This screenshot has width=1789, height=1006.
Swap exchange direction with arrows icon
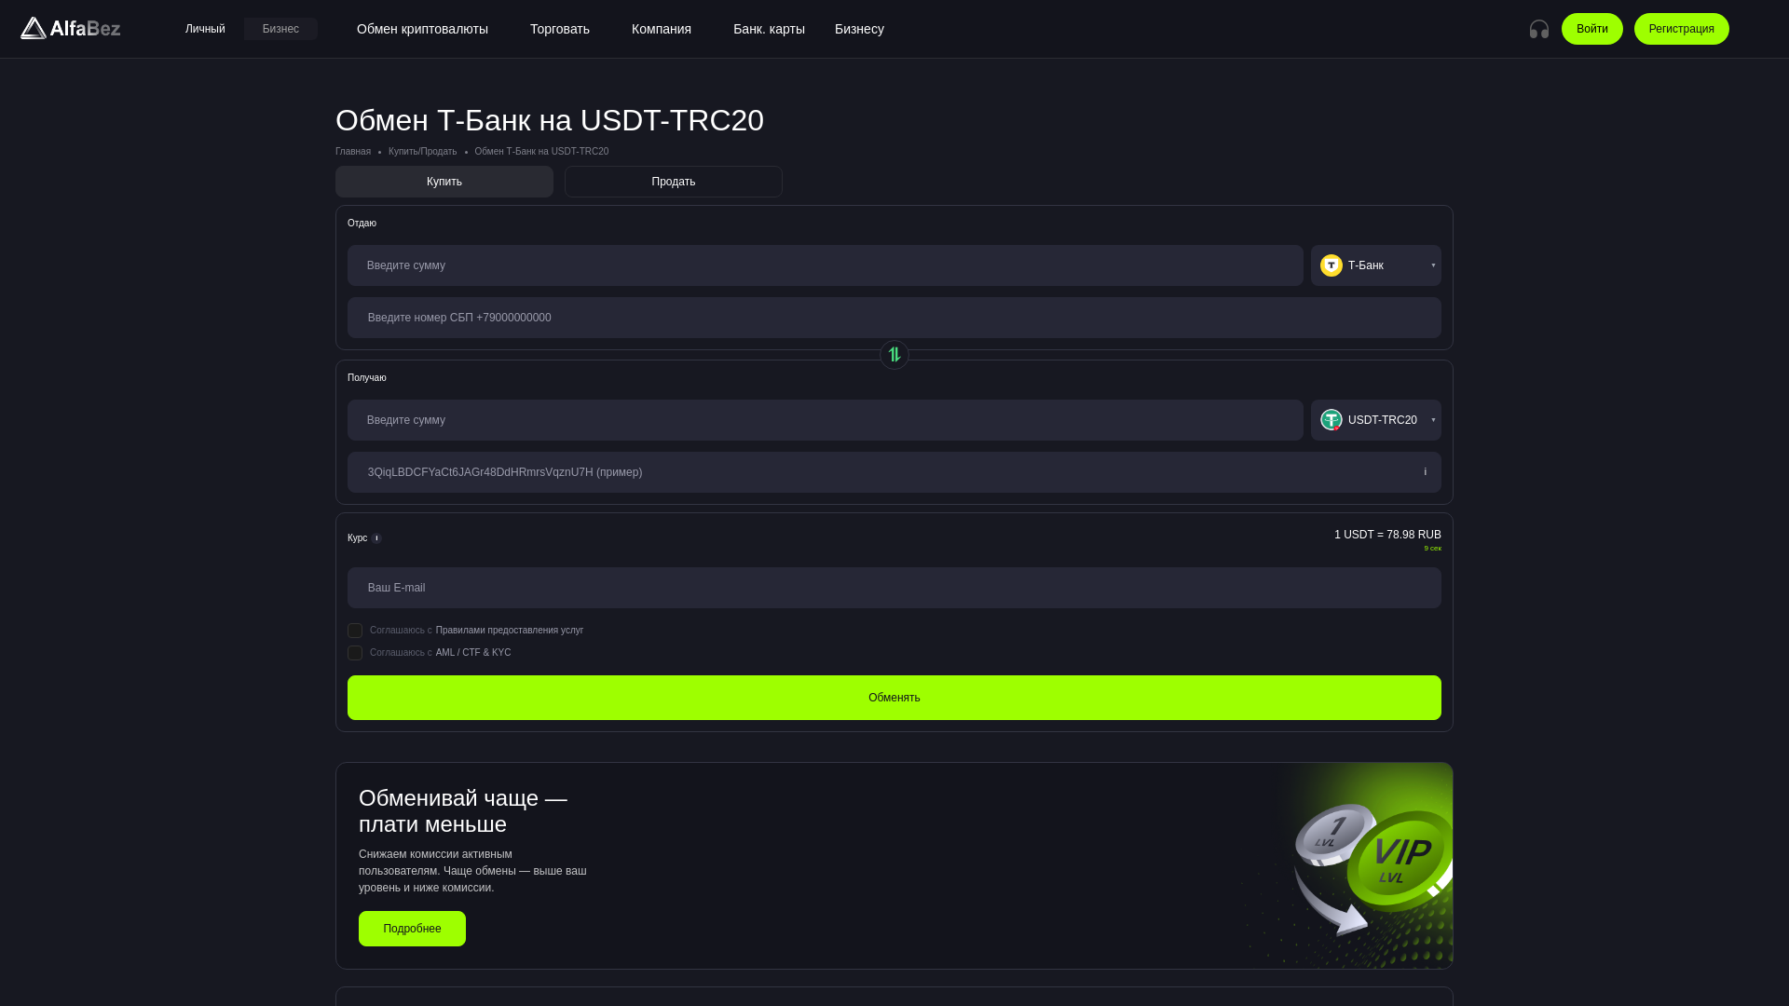894,355
